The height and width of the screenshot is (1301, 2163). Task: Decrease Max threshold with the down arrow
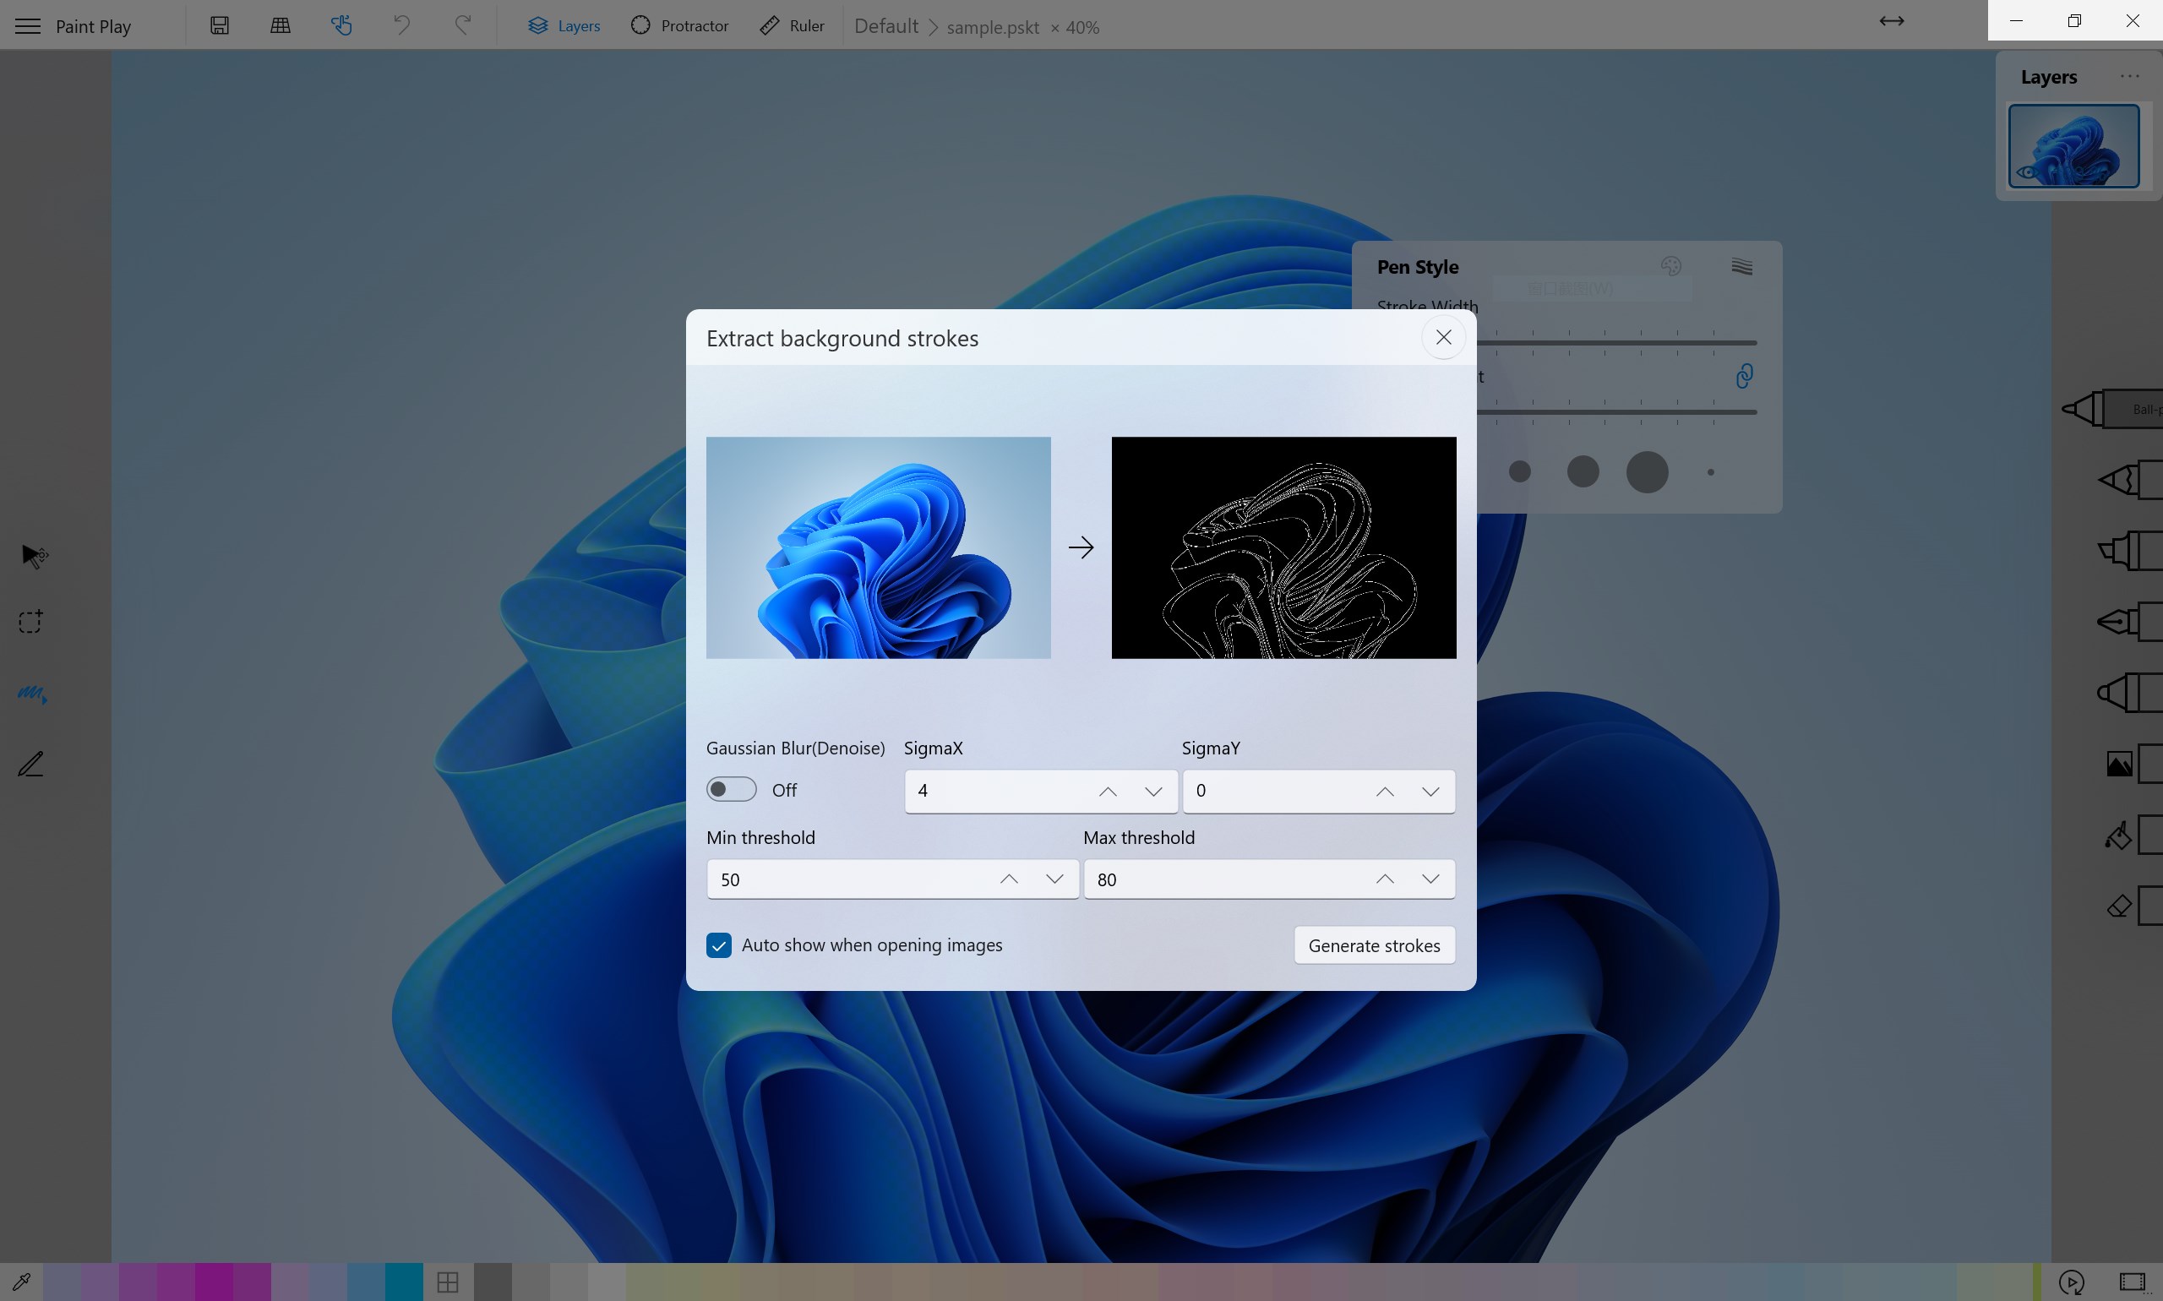click(x=1431, y=879)
